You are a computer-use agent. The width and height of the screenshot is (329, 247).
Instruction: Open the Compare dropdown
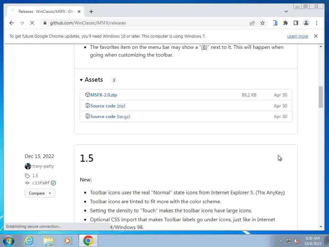point(40,193)
